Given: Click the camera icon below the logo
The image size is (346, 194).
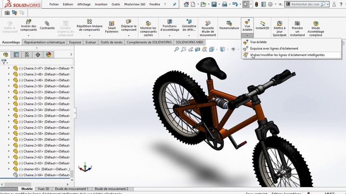Looking at the screenshot, I should click(x=7, y=13).
